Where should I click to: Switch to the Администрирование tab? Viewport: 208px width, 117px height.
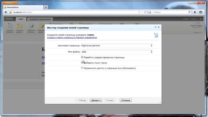pyautogui.click(x=40, y=19)
